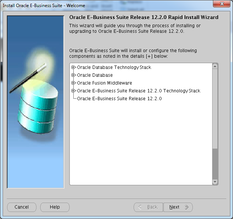Expand Oracle Database Technology Stack node
Screen dimensions: 233x219
coord(73,67)
